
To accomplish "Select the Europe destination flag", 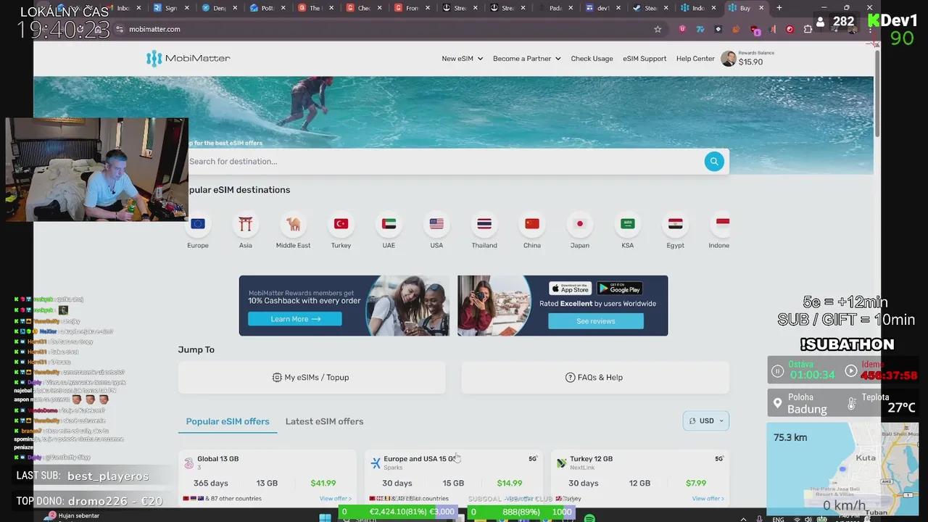I will click(x=198, y=224).
